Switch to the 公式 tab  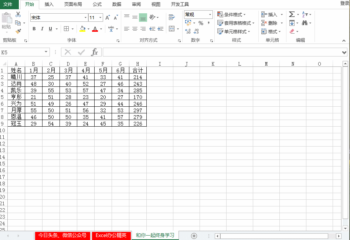pos(97,4)
